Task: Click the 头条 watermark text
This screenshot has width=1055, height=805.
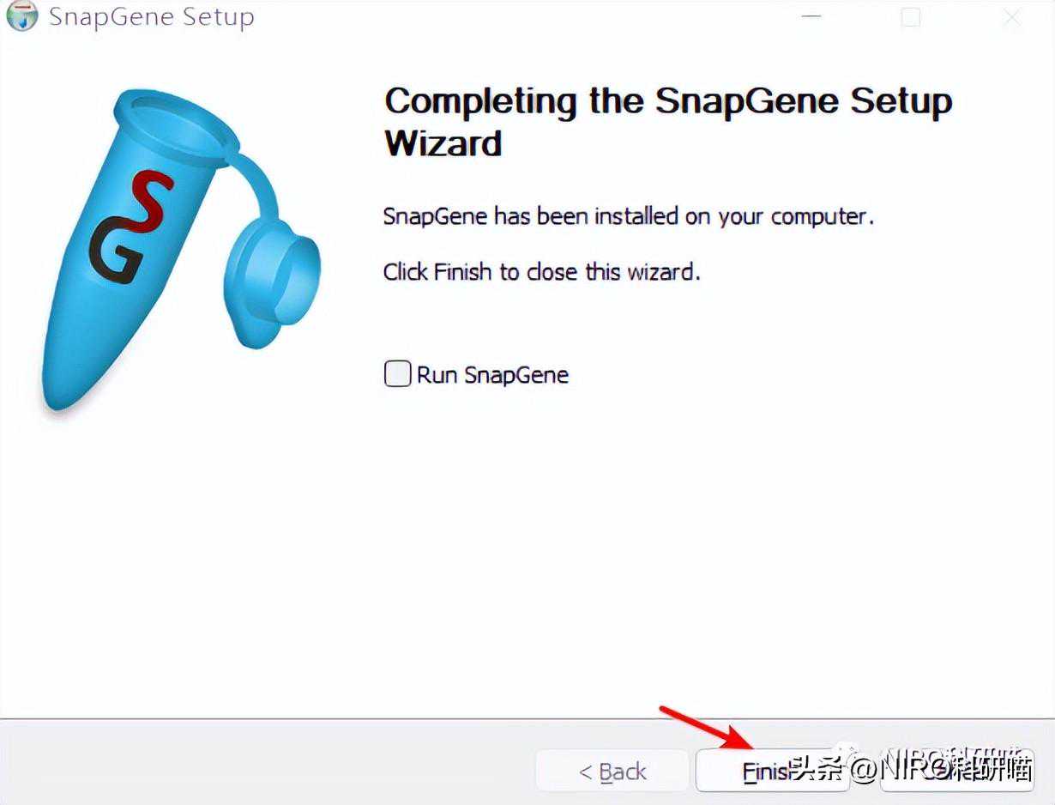Action: (x=818, y=770)
